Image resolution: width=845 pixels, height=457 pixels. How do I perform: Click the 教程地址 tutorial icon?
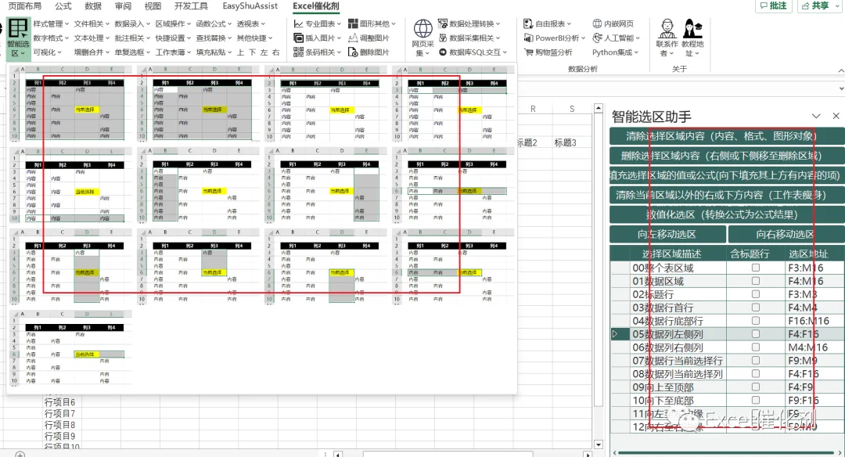692,28
